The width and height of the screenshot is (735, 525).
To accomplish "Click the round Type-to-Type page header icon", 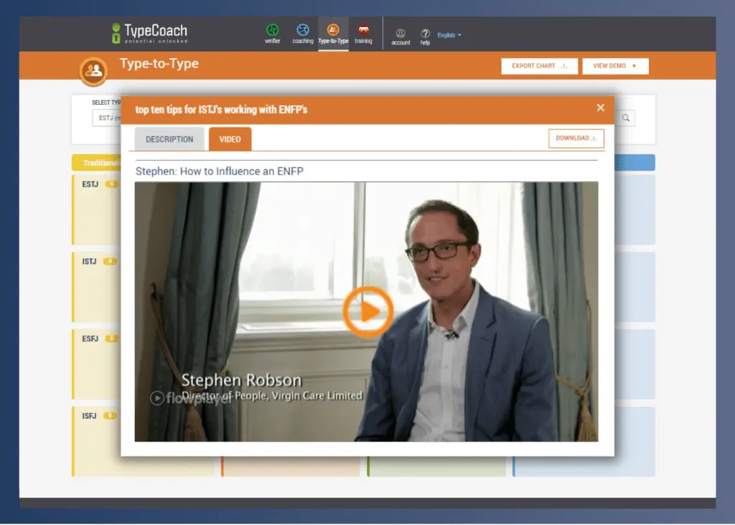I will click(93, 70).
